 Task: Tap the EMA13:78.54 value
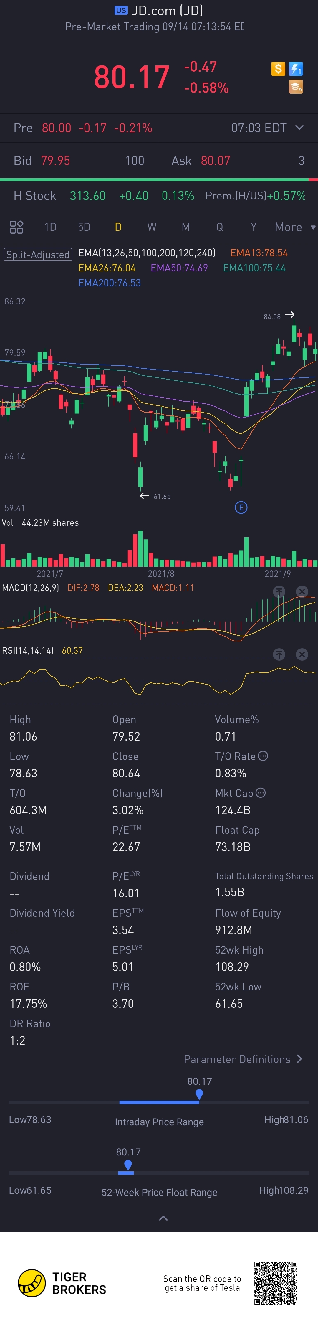pyautogui.click(x=259, y=253)
